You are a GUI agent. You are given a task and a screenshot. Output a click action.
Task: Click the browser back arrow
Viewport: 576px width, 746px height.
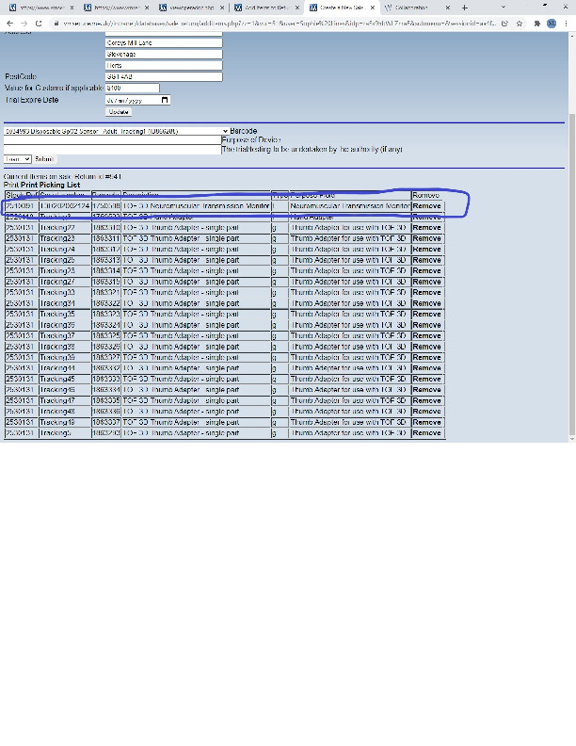coord(9,23)
